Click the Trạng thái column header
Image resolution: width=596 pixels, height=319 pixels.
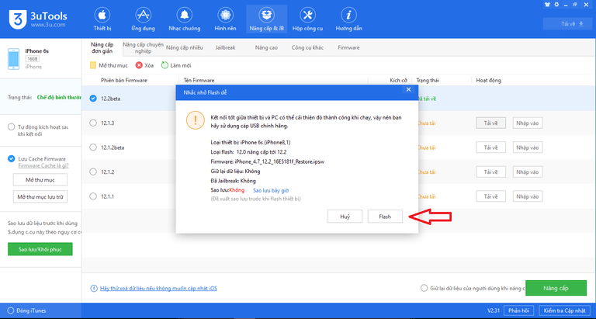click(428, 80)
